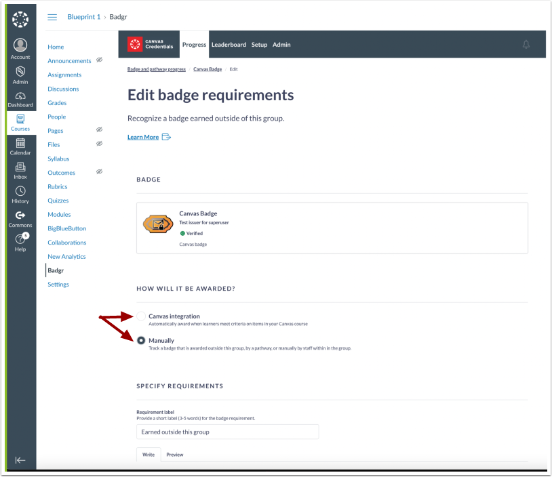
Task: Open the History clock icon
Action: [20, 195]
